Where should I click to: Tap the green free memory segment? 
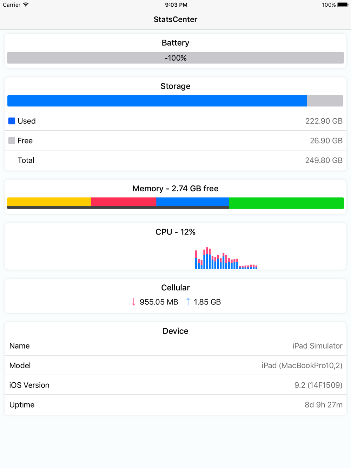(x=286, y=203)
